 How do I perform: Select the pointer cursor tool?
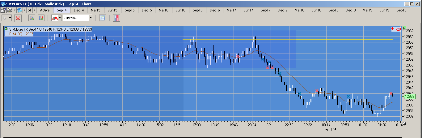tap(5, 18)
